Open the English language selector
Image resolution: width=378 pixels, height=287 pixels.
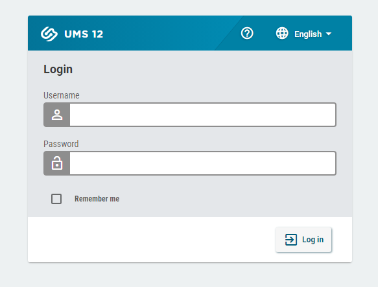(303, 34)
